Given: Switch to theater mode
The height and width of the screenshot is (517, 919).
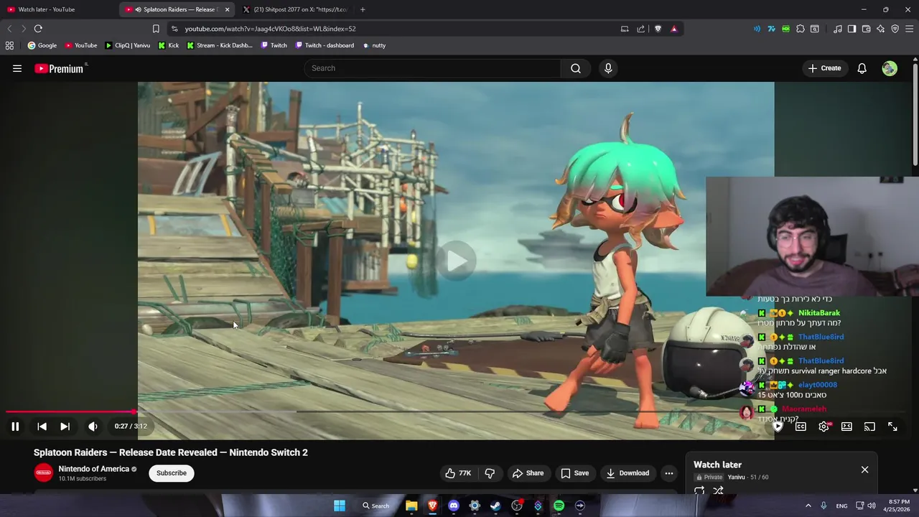Looking at the screenshot, I should 846,427.
